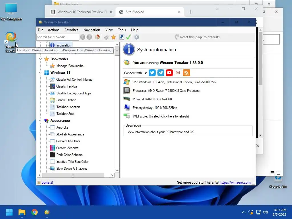Click the Disable Background Apps icon
292x219 pixels.
tap(52, 93)
